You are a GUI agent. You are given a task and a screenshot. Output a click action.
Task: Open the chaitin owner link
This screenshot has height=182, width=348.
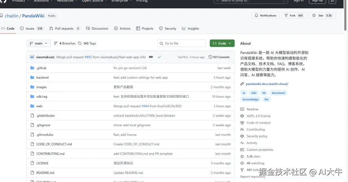coord(12,16)
